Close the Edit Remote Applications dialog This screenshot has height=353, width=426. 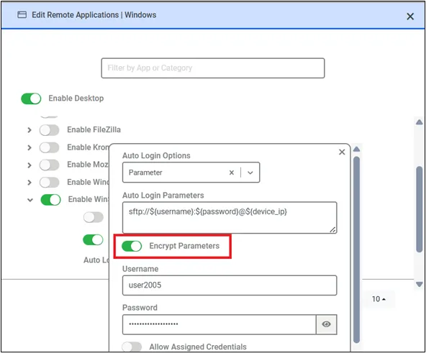(x=410, y=17)
